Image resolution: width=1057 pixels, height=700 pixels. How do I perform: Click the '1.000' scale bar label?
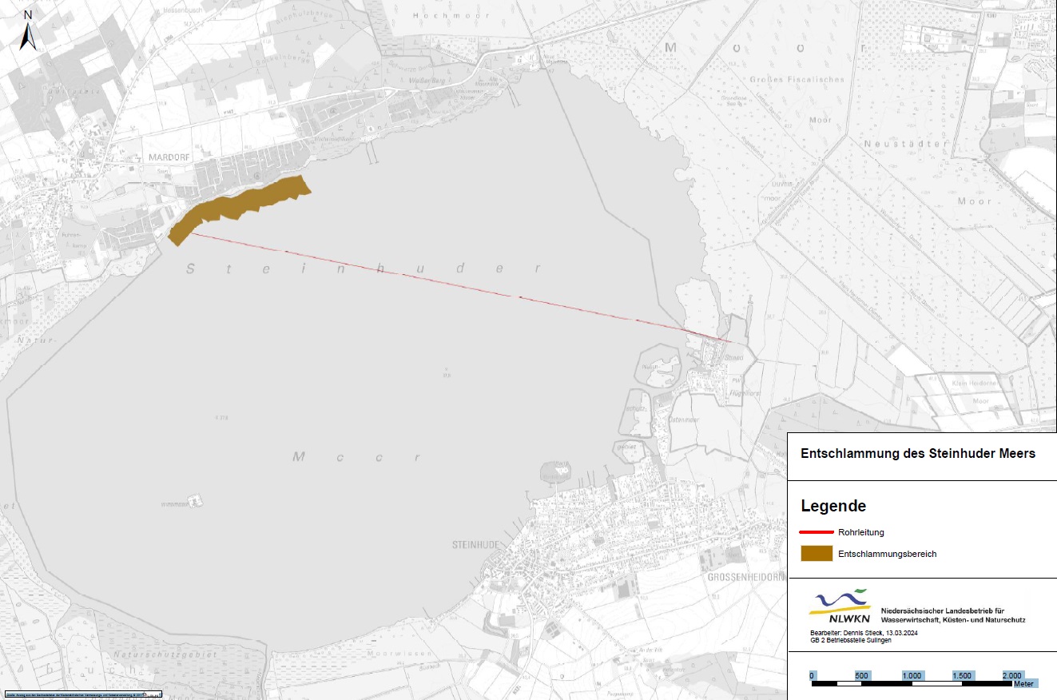(912, 675)
